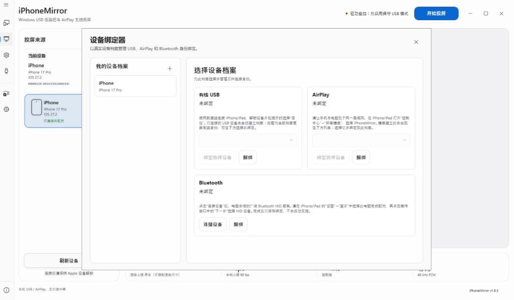
Task: Click 解绑 in the Bluetooth section
Action: (x=238, y=224)
